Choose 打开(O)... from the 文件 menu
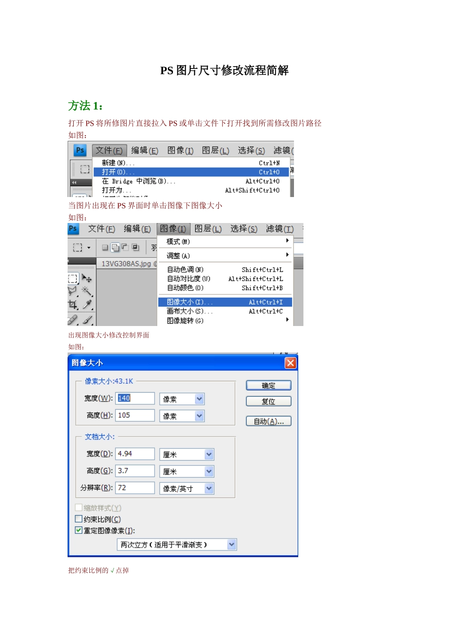The height and width of the screenshot is (635, 449). tap(191, 172)
